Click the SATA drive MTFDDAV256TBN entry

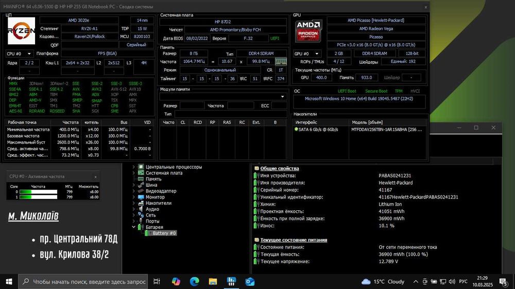click(387, 130)
